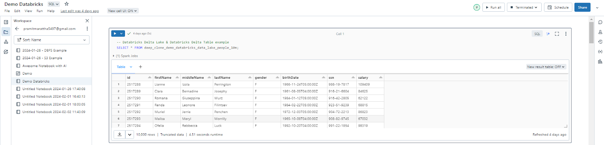
Task: Open Untitled Notebook 2024-02-01 16:43:13
Action: coord(54,96)
